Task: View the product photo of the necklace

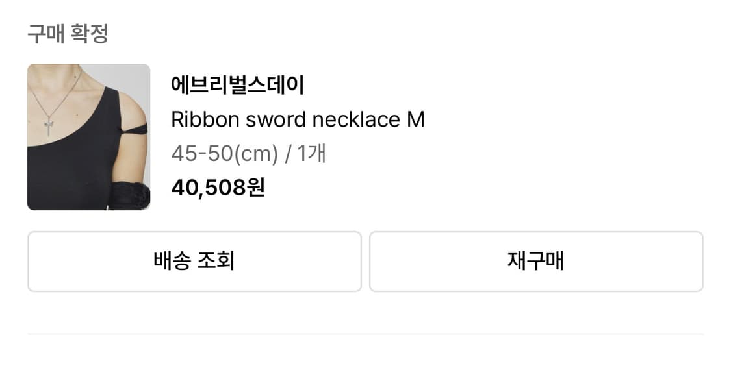Action: tap(88, 136)
